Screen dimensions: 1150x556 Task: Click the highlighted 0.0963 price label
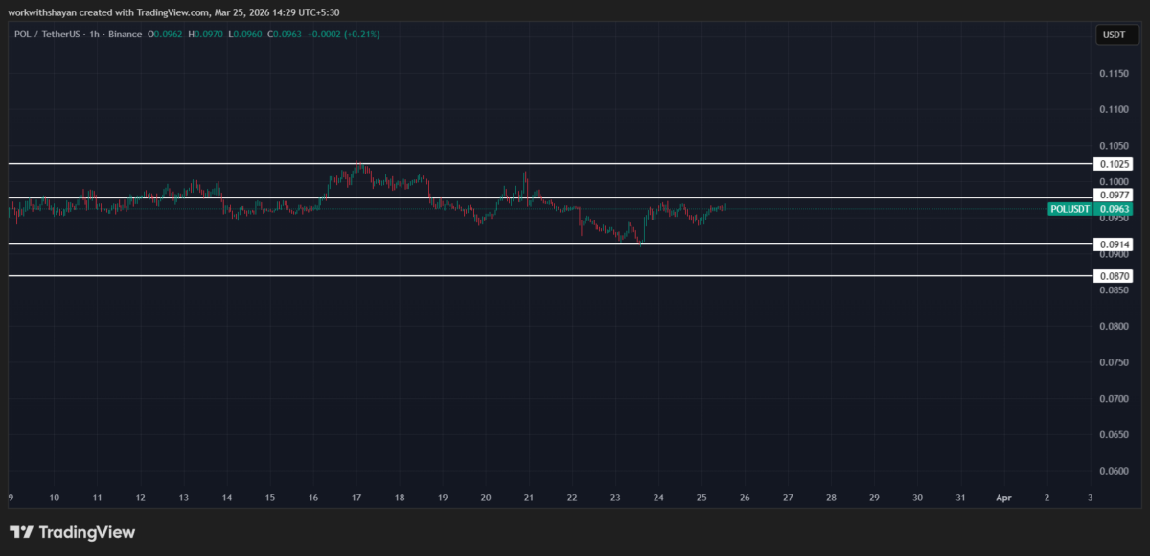[1113, 209]
